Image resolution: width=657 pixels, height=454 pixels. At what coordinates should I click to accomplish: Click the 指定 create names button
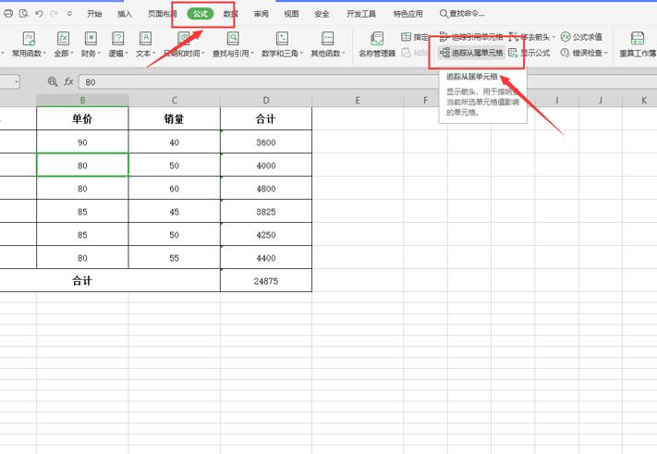tap(414, 37)
